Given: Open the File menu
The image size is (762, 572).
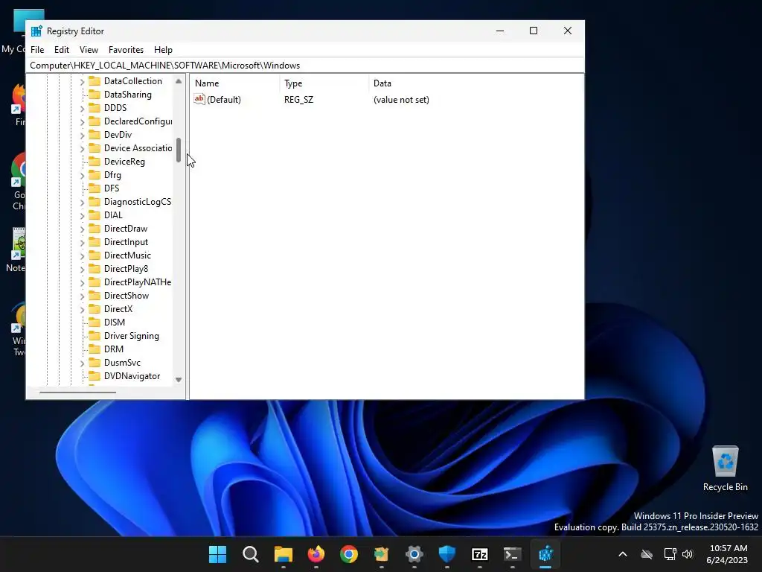Looking at the screenshot, I should coord(37,50).
